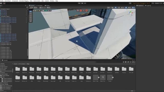Open the GameObject menu
This screenshot has width=164, height=92.
pyautogui.click(x=8, y=1)
